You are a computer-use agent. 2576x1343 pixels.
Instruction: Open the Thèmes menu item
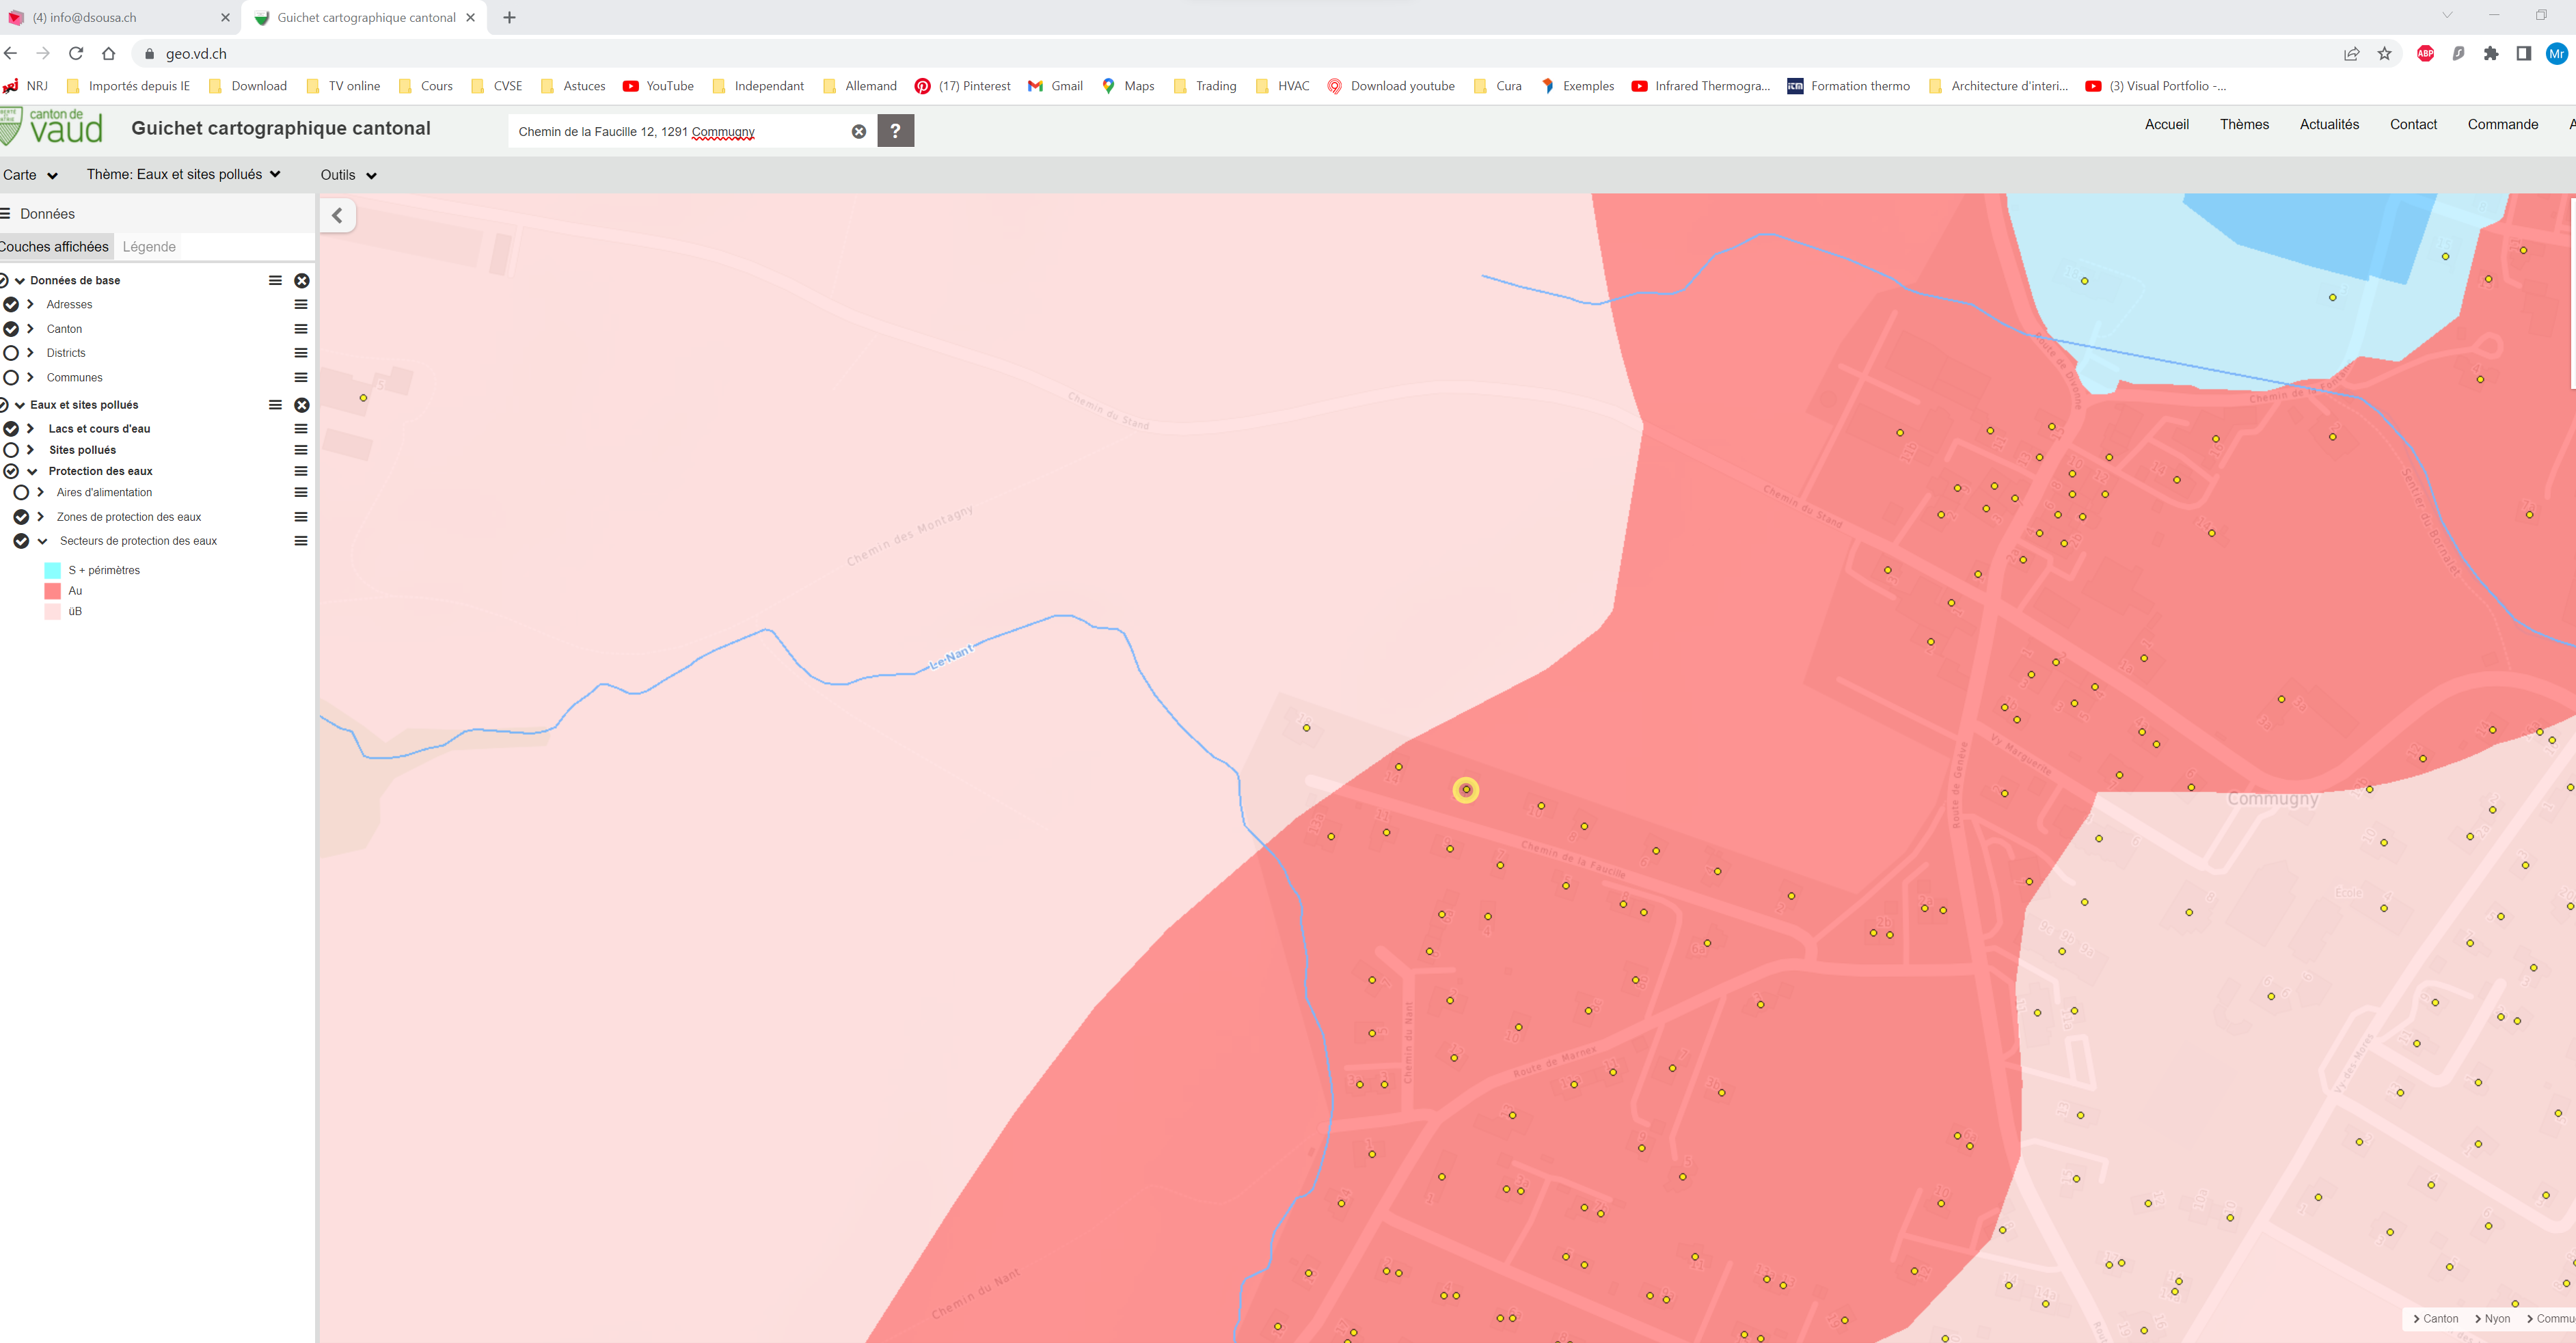[x=2244, y=124]
